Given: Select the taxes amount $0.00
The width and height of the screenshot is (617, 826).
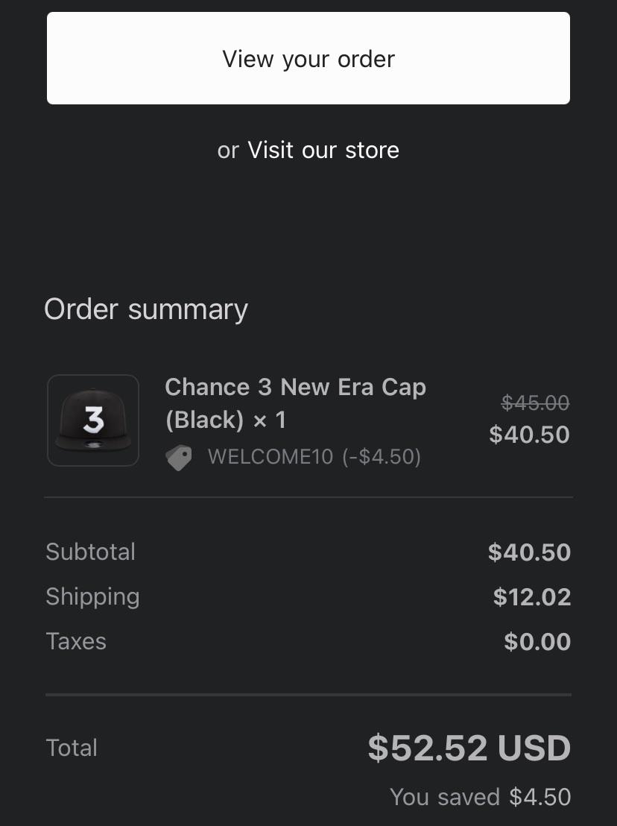Looking at the screenshot, I should click(x=537, y=641).
